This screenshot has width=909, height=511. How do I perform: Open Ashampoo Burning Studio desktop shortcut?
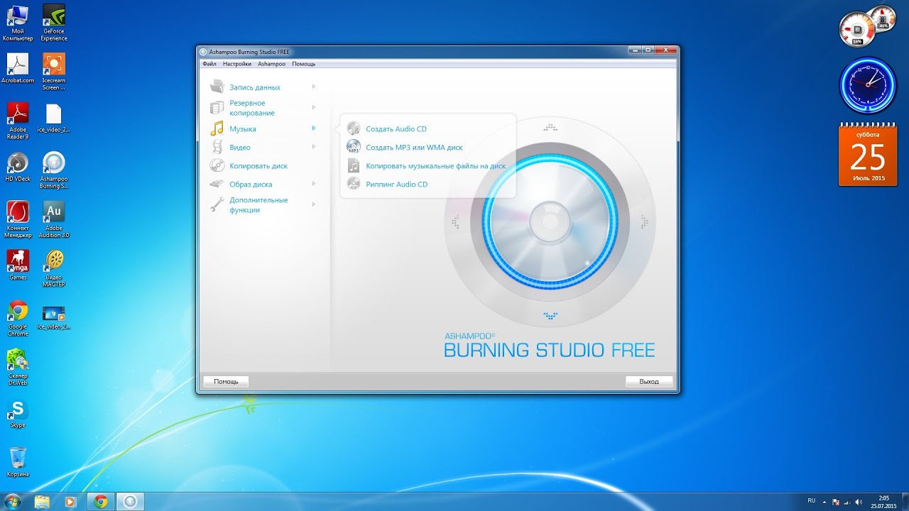[x=54, y=170]
